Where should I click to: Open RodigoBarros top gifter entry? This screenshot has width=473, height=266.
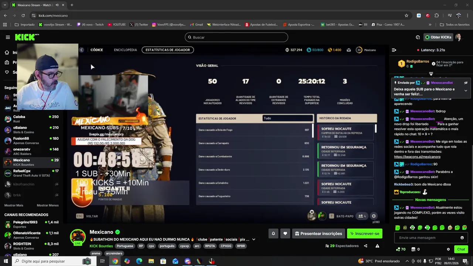[413, 64]
